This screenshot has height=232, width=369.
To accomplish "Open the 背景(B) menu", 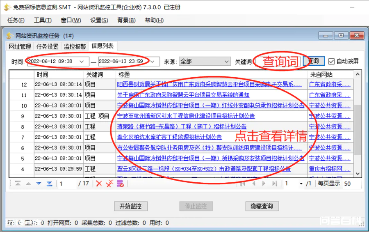I will [x=126, y=20].
